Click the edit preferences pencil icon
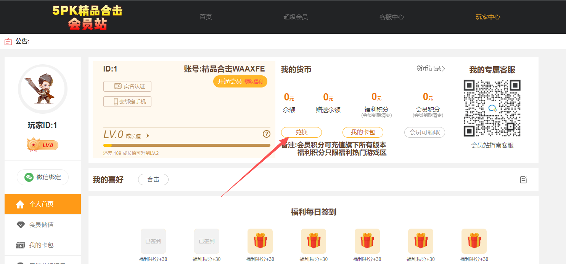 click(x=523, y=180)
